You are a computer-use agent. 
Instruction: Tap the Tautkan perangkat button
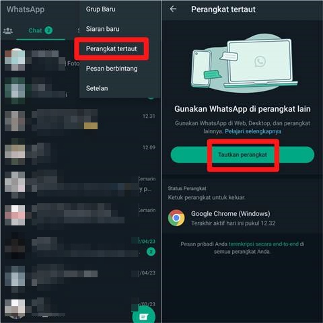(x=242, y=155)
